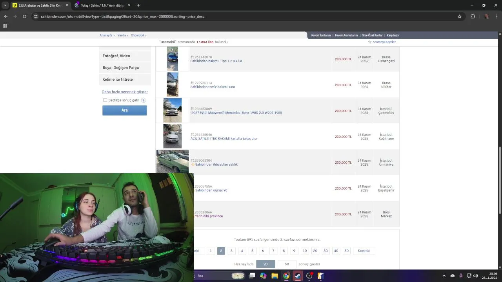Screen dimensions: 502x282
Task: Click Daha fazla seçenek göster link
Action: pyautogui.click(x=125, y=92)
